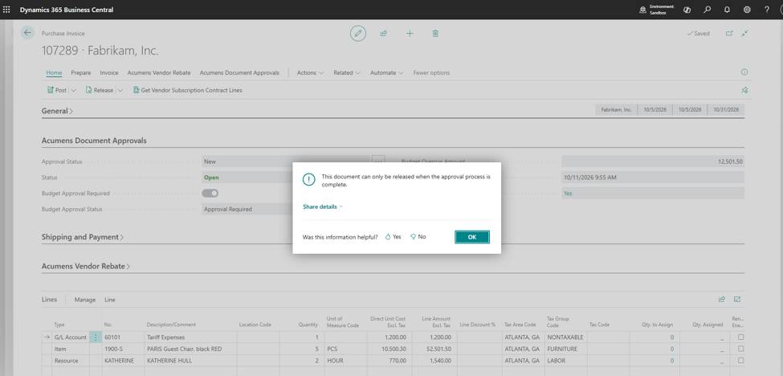
Task: Click the NONTAXABLE tax group cell
Action: point(566,337)
